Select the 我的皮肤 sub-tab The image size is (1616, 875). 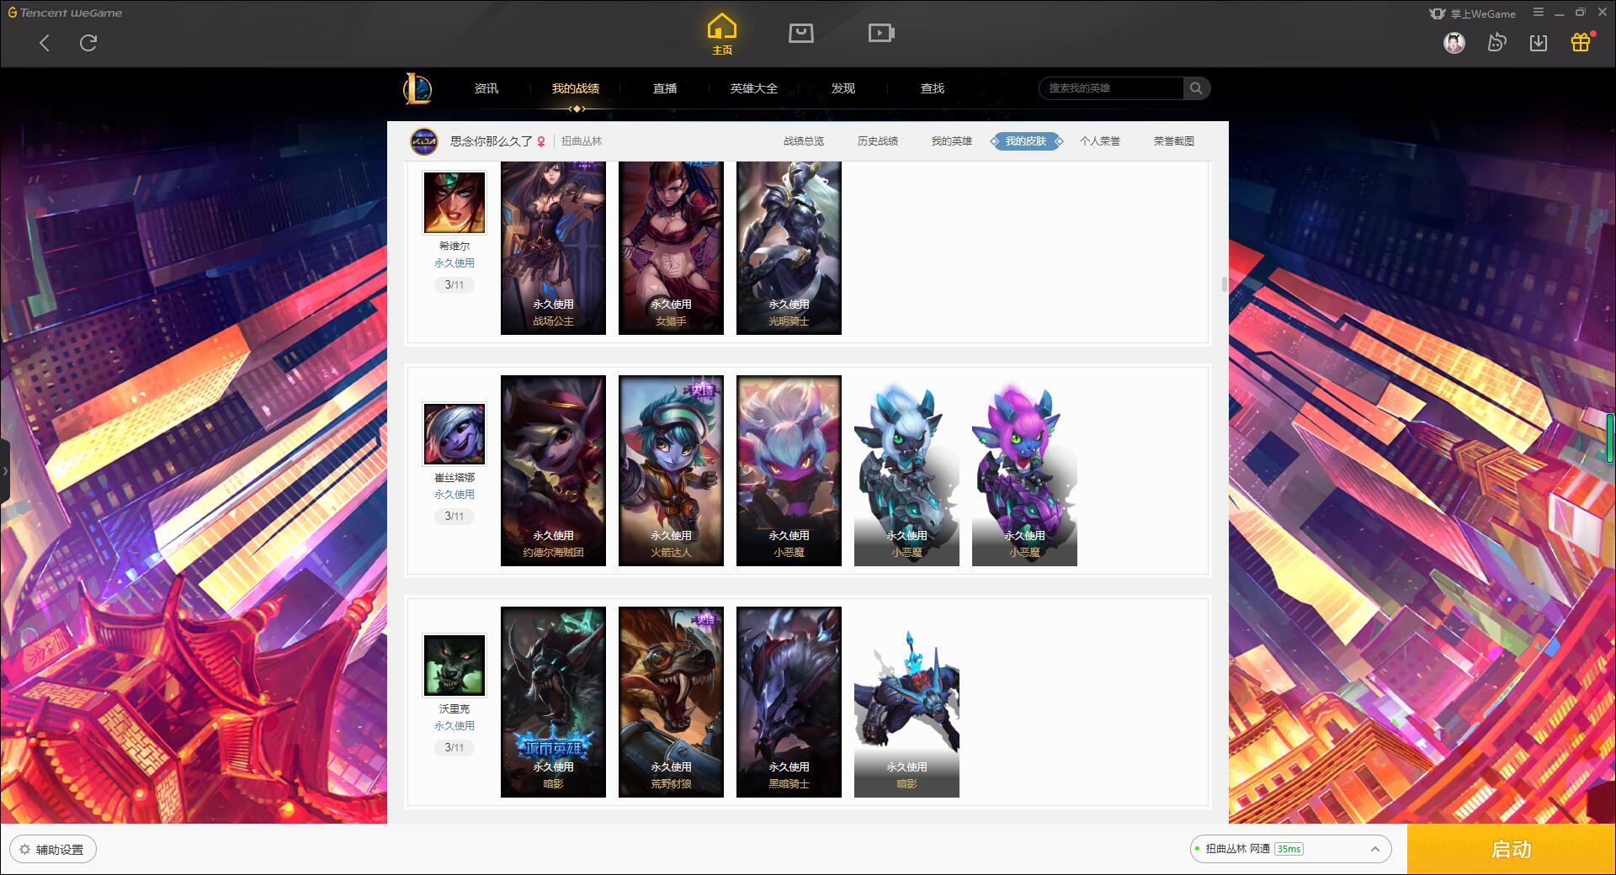(x=1026, y=141)
